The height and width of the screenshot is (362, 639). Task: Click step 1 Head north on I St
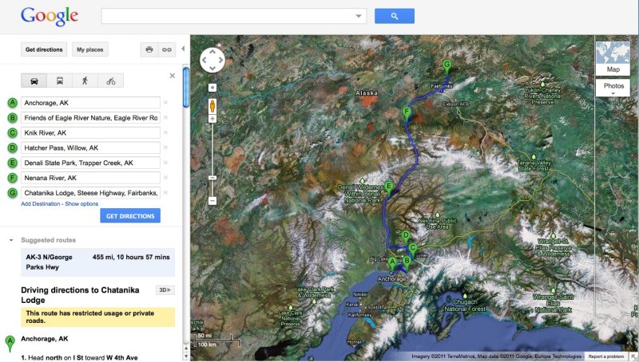79,357
